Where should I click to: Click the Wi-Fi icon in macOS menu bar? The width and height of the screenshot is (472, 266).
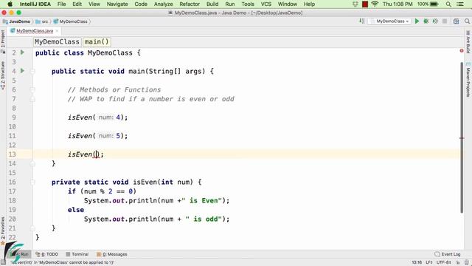[375, 4]
